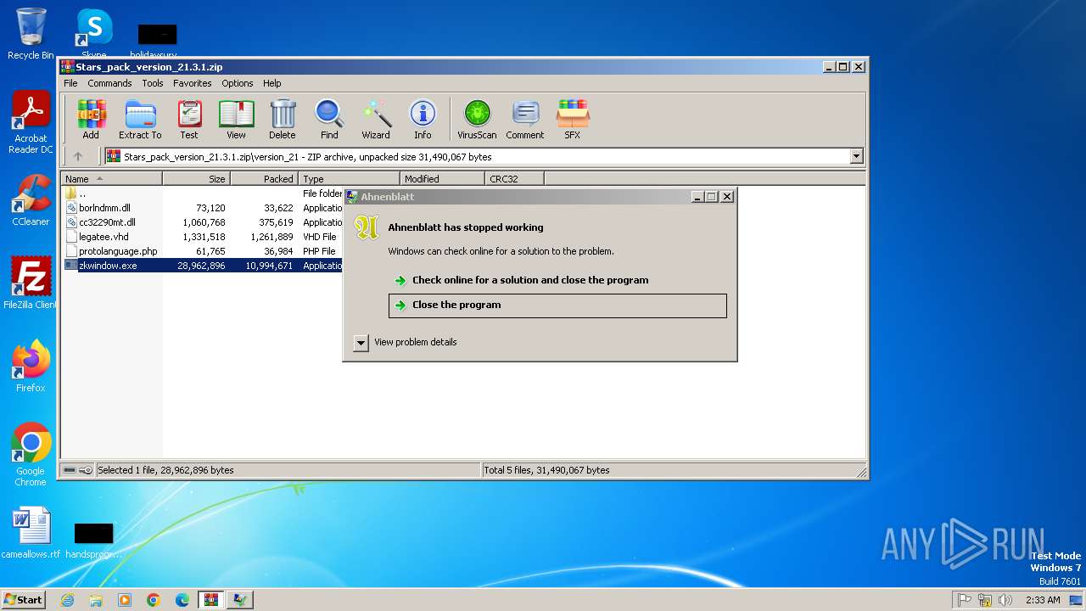1086x611 pixels.
Task: Open the Tools menu
Action: point(153,83)
